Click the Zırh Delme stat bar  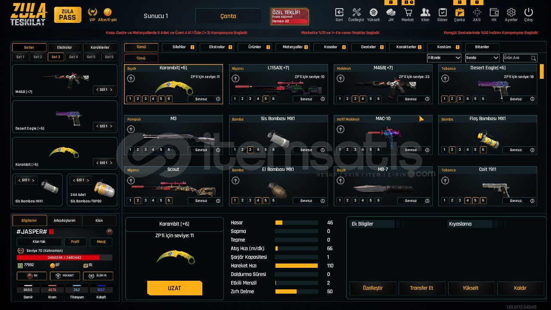[x=297, y=291]
